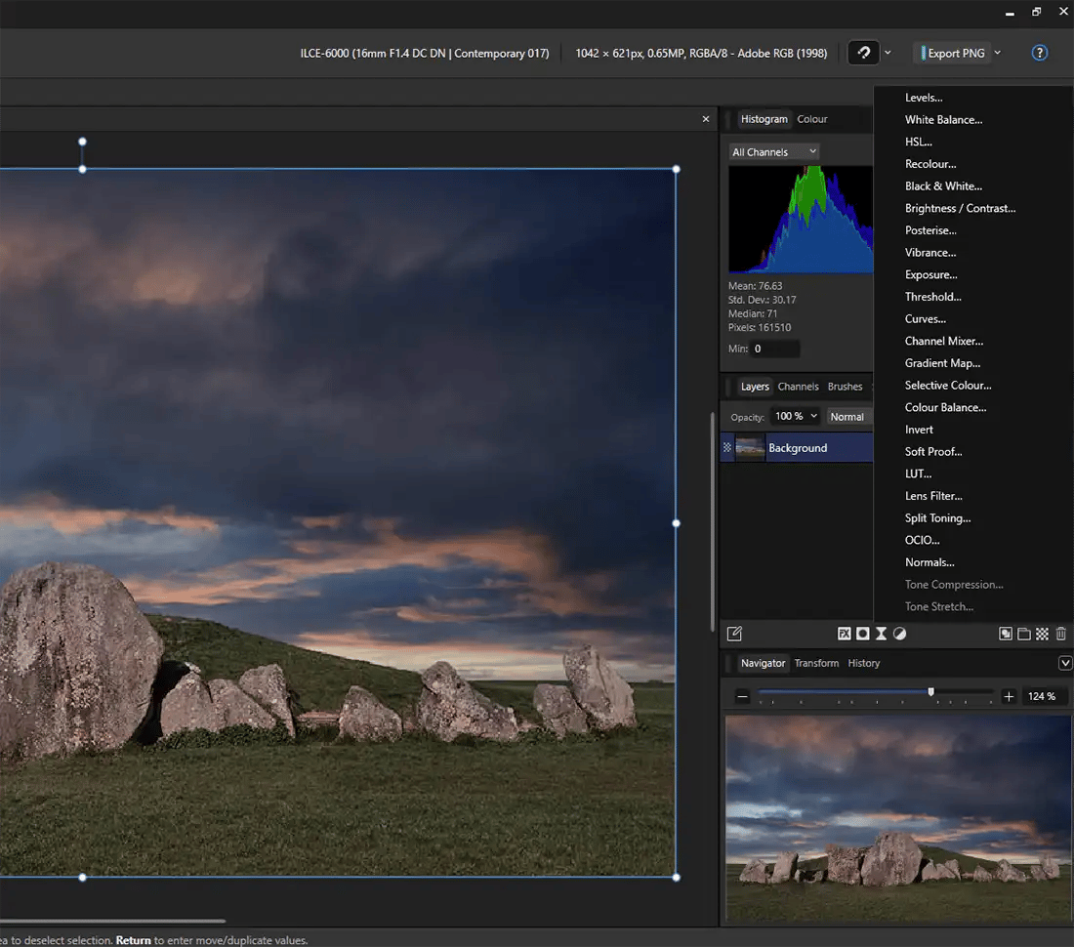
Task: Select Soft Proof... adjustment
Action: click(x=932, y=452)
